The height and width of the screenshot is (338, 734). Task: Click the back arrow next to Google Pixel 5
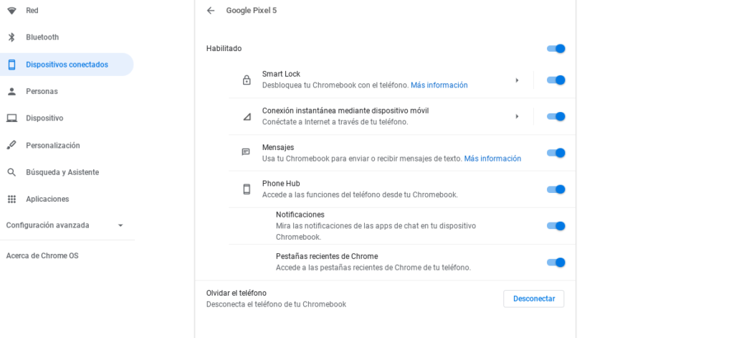pyautogui.click(x=210, y=10)
